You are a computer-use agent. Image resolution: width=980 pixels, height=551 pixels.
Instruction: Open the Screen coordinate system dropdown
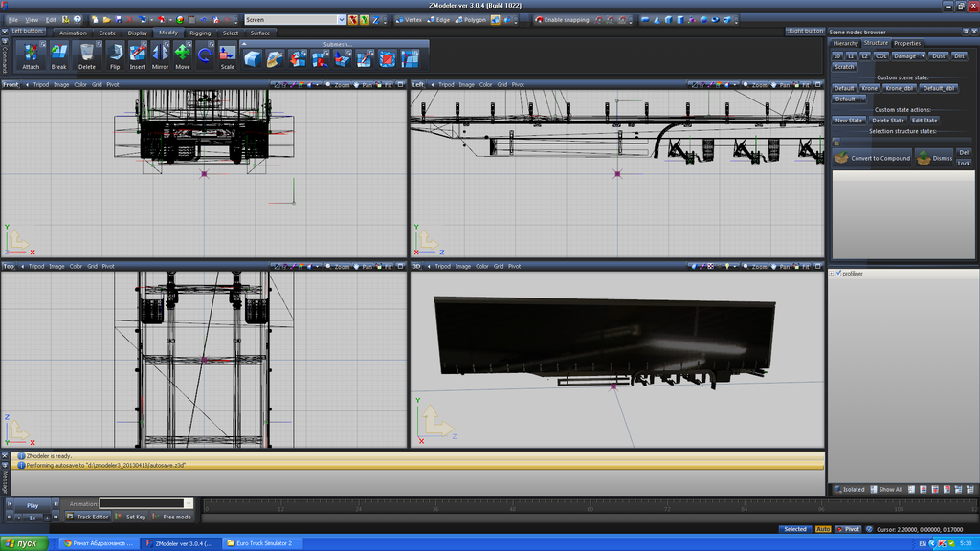point(342,19)
